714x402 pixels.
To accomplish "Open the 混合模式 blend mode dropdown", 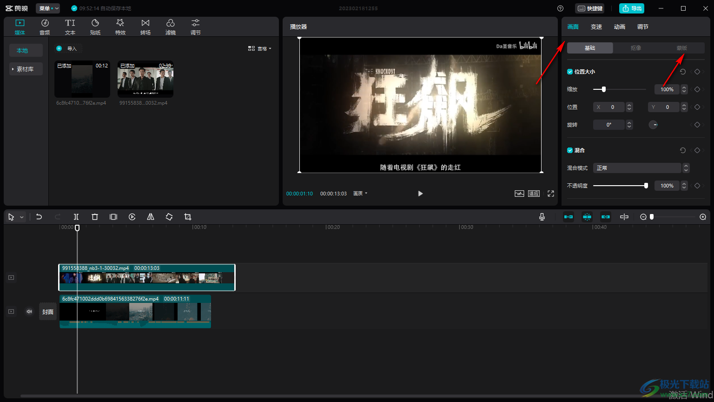I will click(x=641, y=168).
